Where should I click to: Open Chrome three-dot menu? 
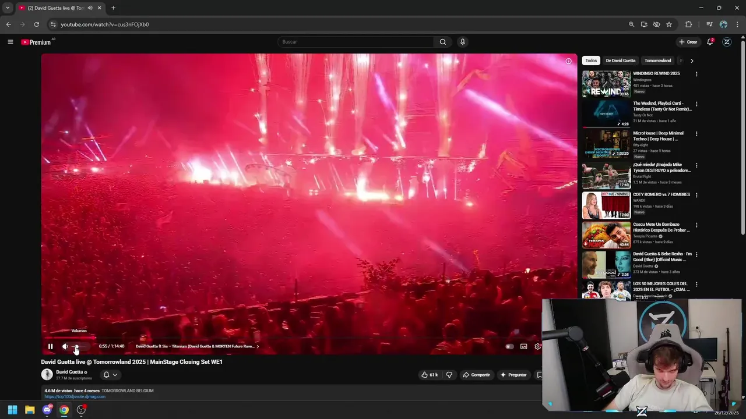pyautogui.click(x=737, y=24)
